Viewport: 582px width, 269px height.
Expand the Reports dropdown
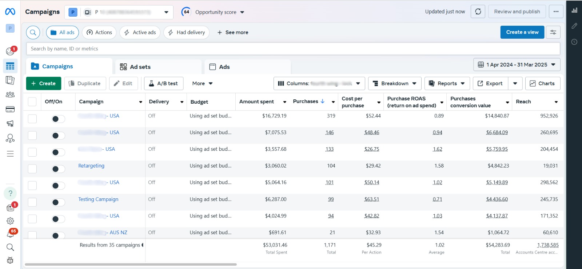click(447, 83)
